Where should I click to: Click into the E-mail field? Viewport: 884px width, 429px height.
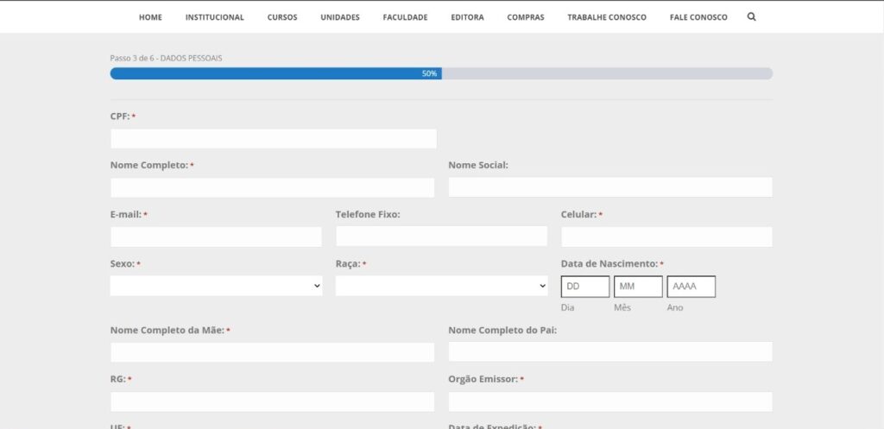(x=216, y=237)
